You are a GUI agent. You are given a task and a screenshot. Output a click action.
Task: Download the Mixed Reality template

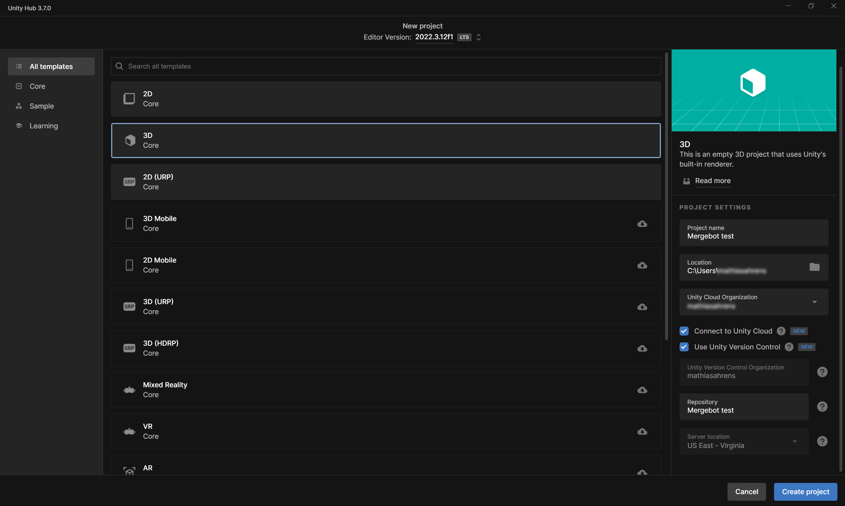click(x=642, y=390)
